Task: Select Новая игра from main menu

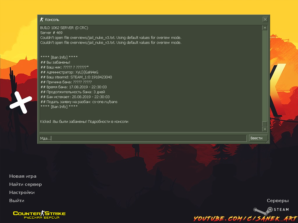Action: (x=23, y=176)
